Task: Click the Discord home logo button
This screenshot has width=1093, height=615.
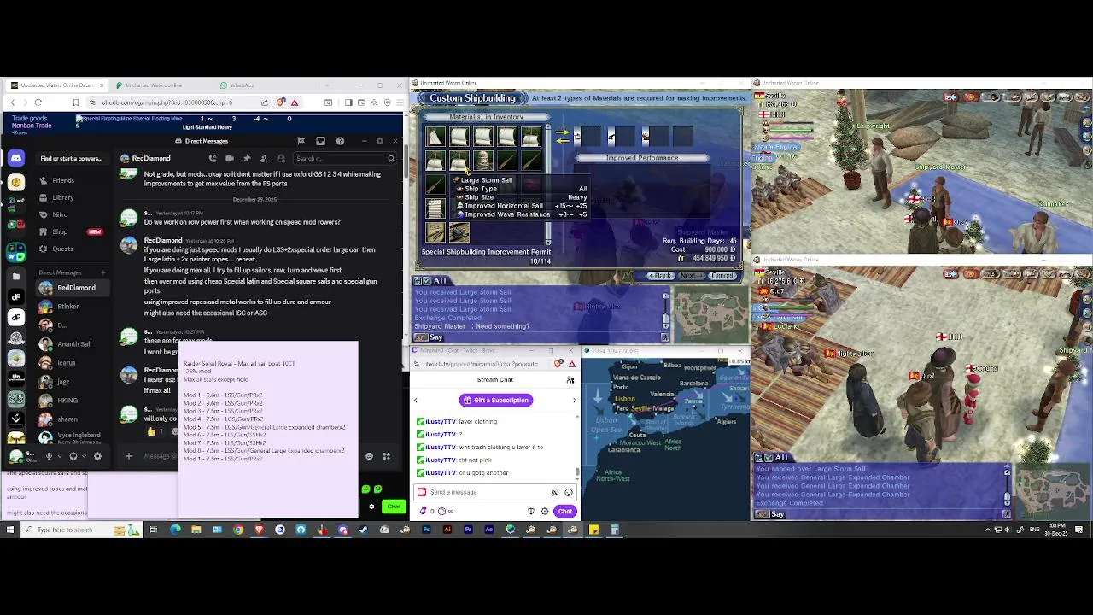Action: click(x=16, y=158)
